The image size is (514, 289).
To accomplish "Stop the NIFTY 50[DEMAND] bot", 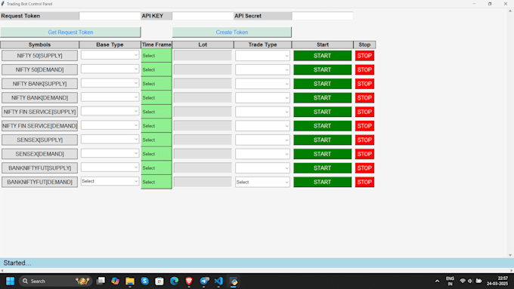I will coord(364,69).
